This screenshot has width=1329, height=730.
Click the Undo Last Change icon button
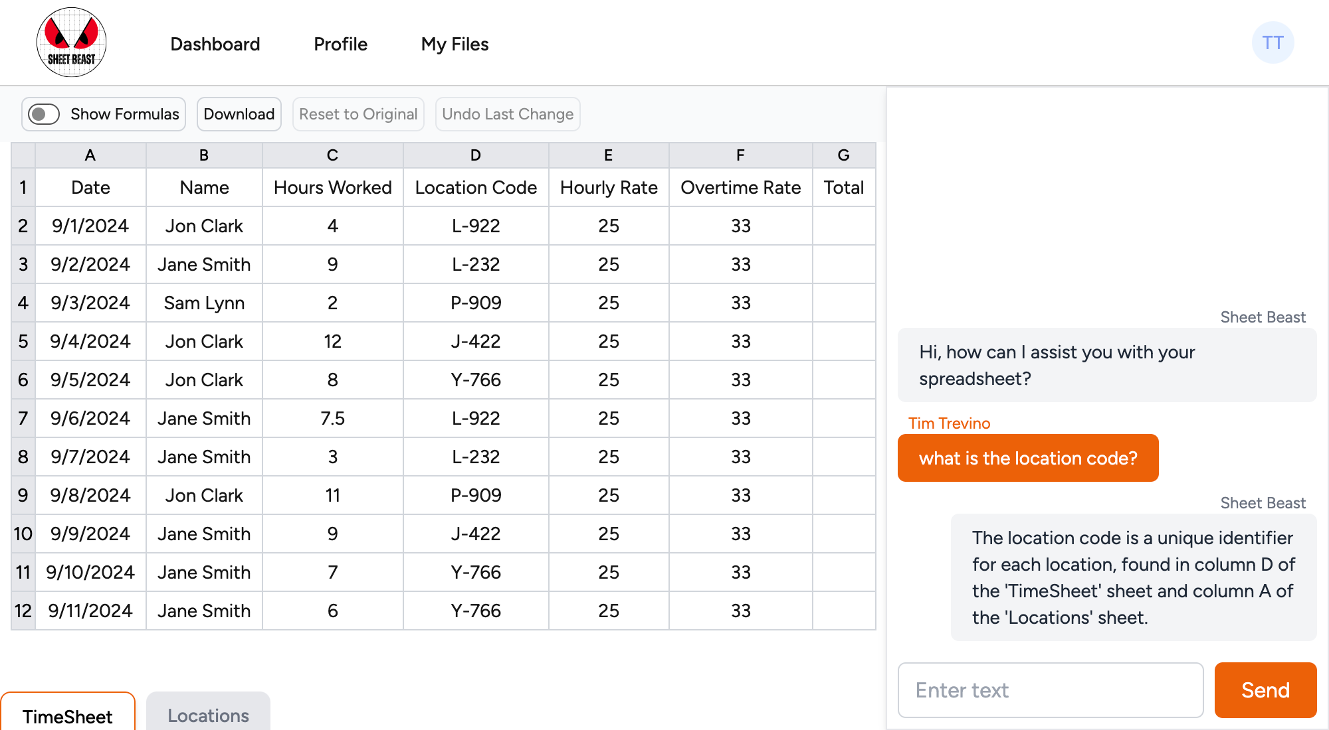[x=508, y=114]
